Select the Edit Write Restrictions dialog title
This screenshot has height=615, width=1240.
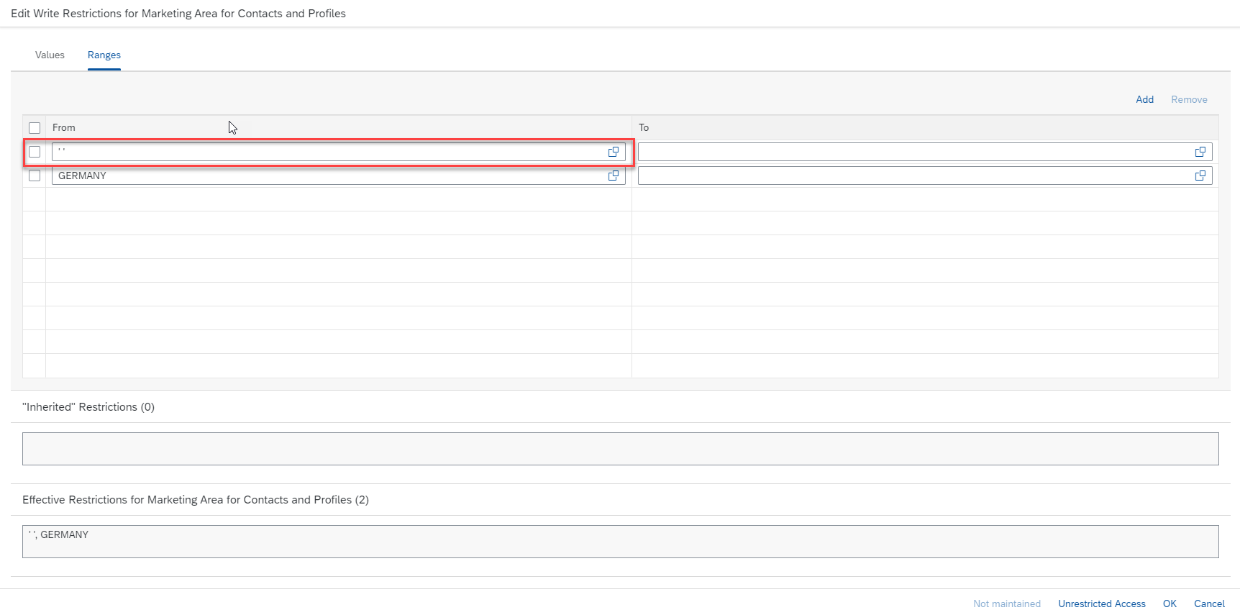(x=178, y=14)
